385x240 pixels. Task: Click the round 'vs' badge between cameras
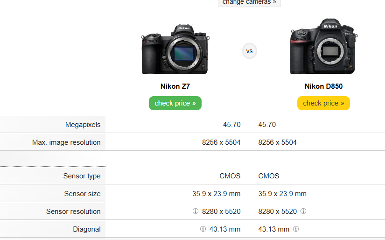click(x=250, y=51)
